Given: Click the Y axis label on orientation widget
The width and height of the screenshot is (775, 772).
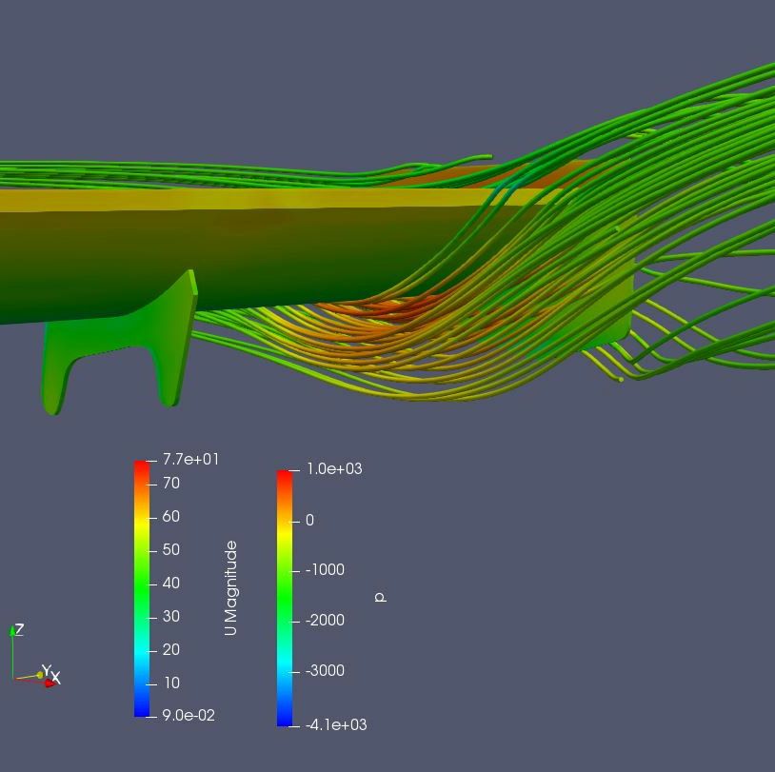Looking at the screenshot, I should point(45,670).
